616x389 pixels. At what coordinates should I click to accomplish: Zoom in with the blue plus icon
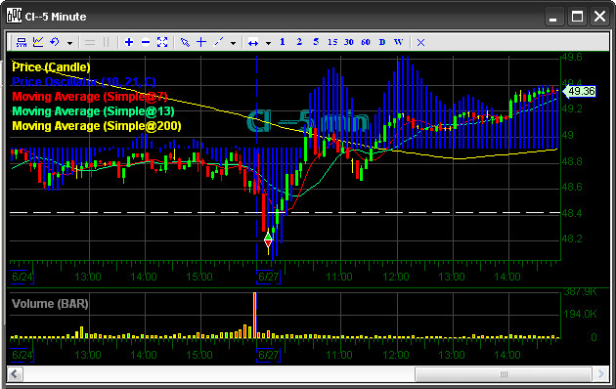coord(129,42)
